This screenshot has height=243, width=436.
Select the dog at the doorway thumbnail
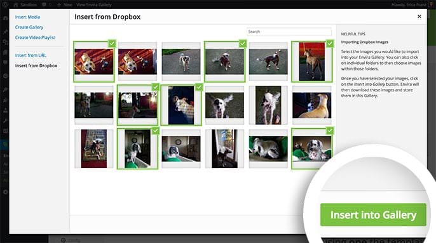click(225, 148)
